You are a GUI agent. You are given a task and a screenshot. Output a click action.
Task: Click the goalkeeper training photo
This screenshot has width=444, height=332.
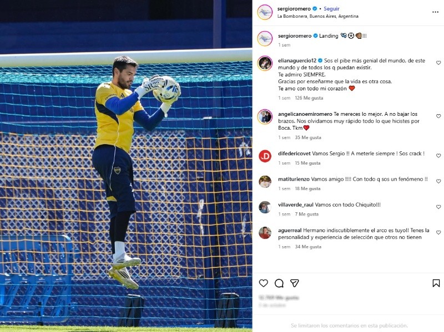click(x=126, y=166)
